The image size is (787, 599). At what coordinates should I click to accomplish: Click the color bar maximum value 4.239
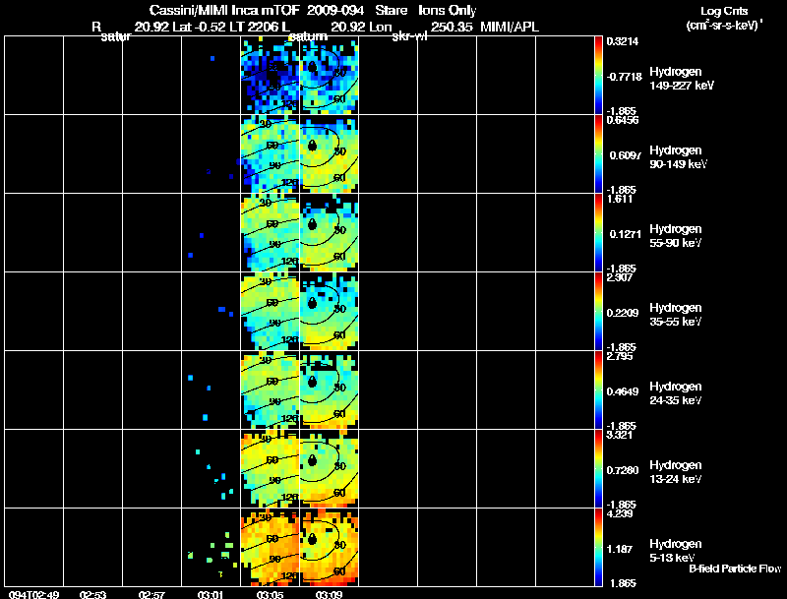tap(620, 513)
